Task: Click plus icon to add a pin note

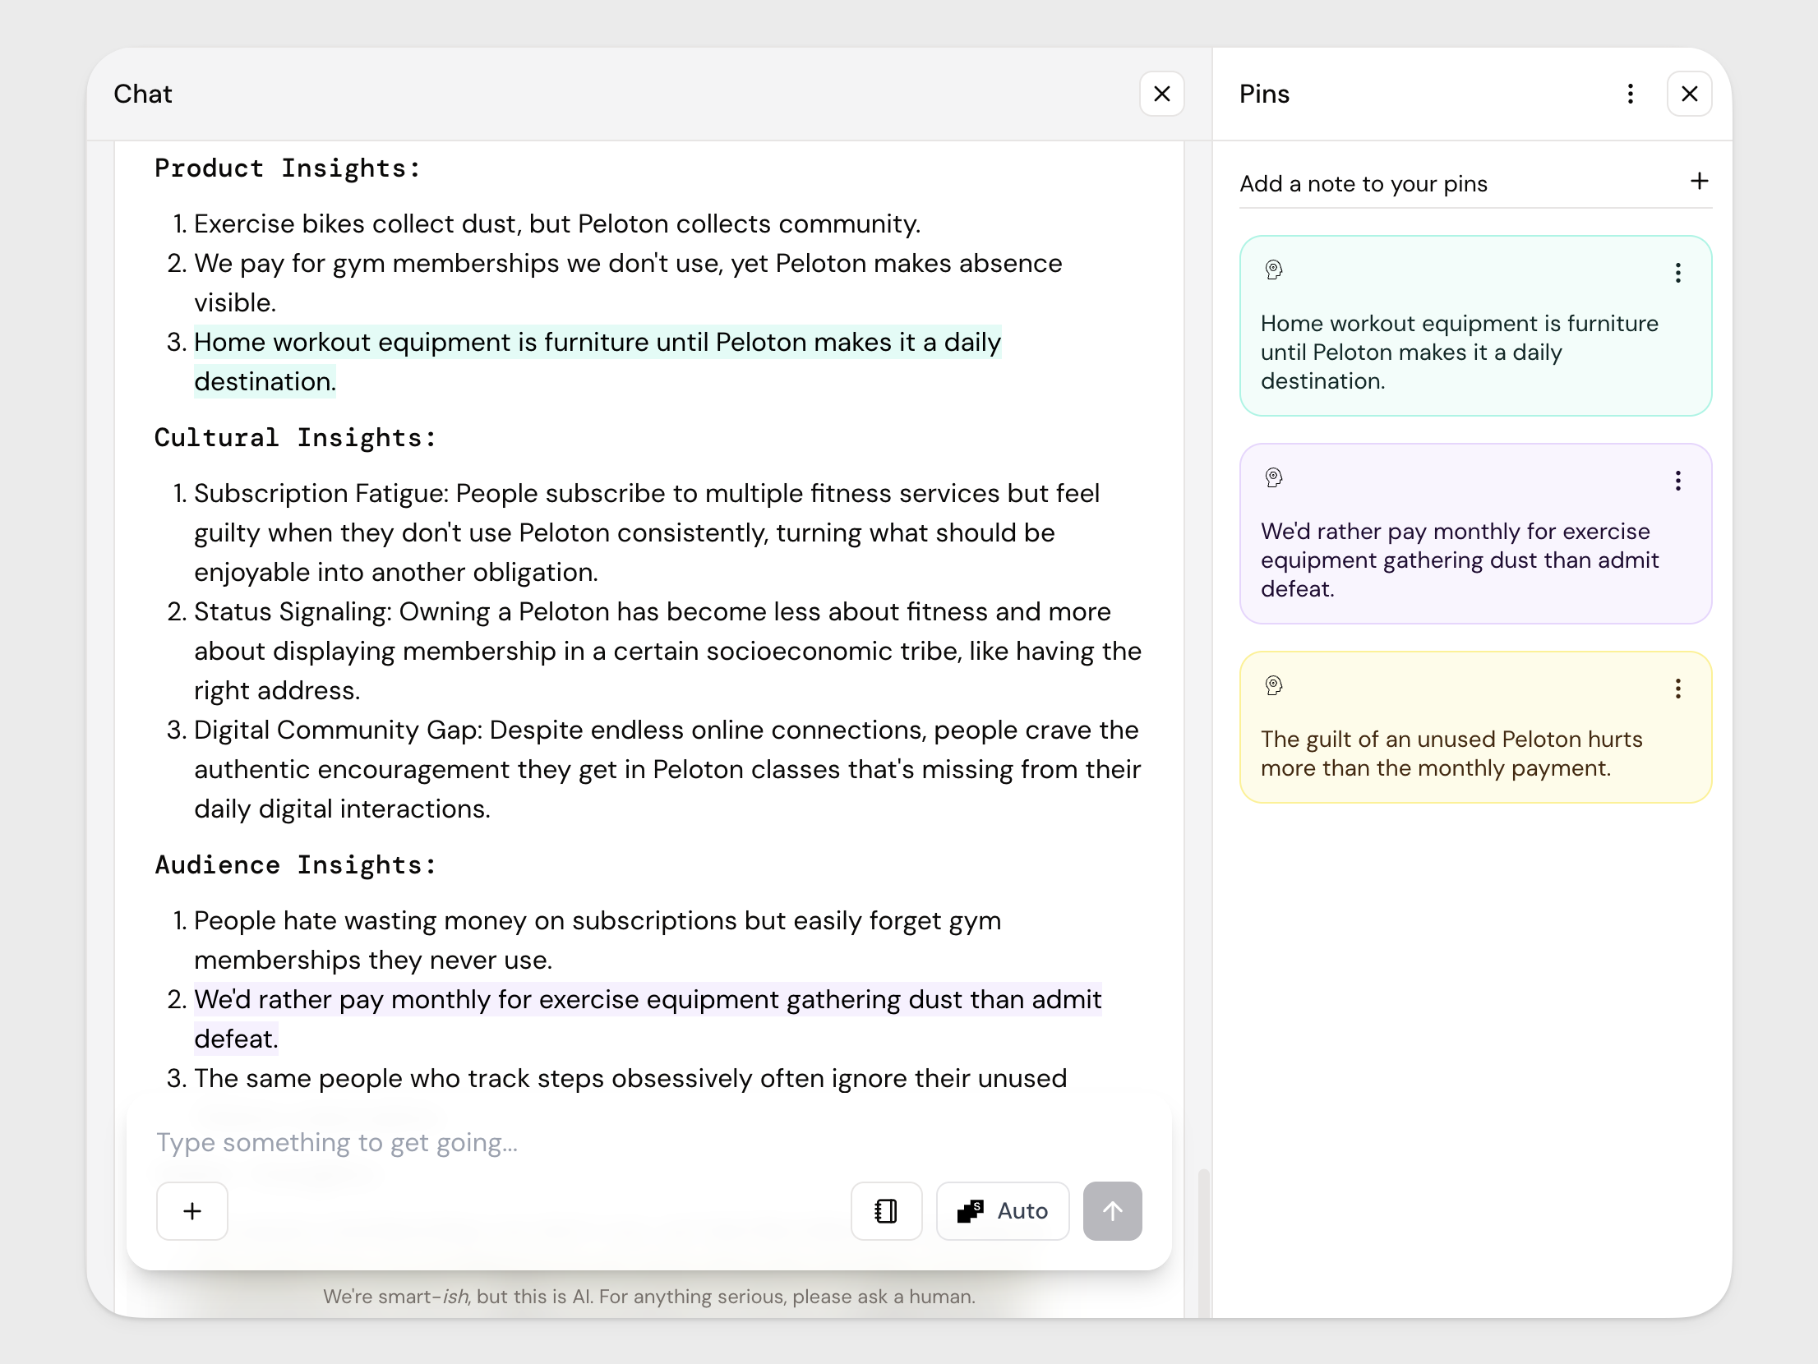Action: (1699, 182)
